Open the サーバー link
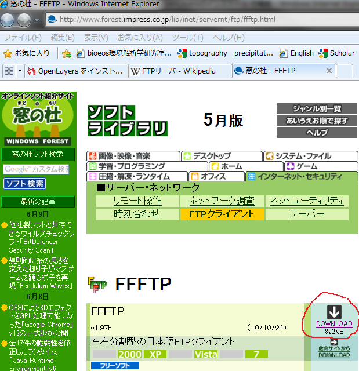This screenshot has width=359, height=371. 307,214
